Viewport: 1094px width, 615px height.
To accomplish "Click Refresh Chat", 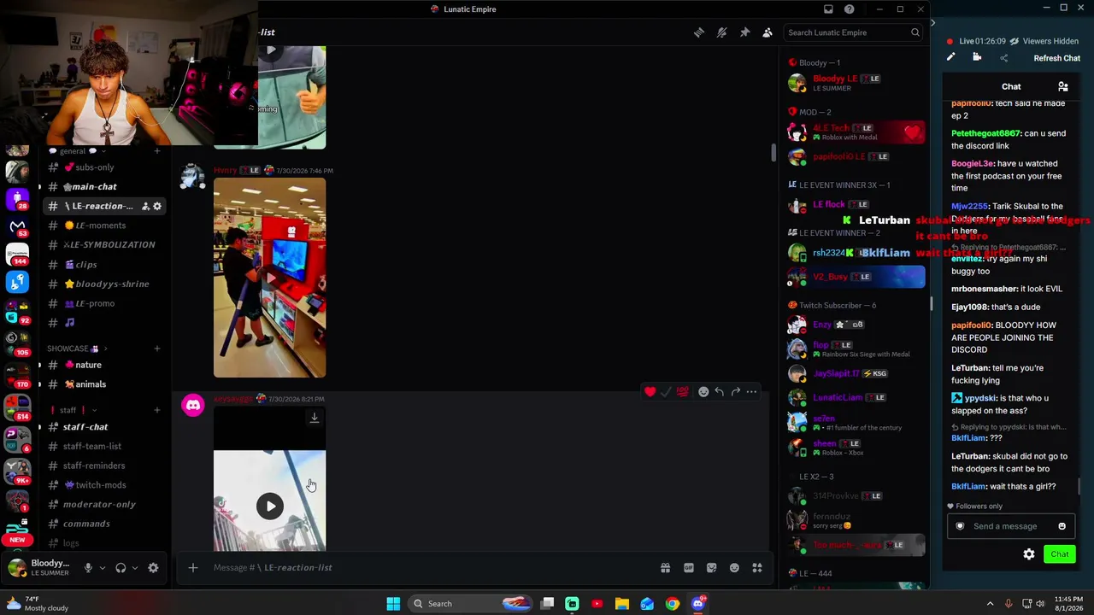I will pos(1056,58).
